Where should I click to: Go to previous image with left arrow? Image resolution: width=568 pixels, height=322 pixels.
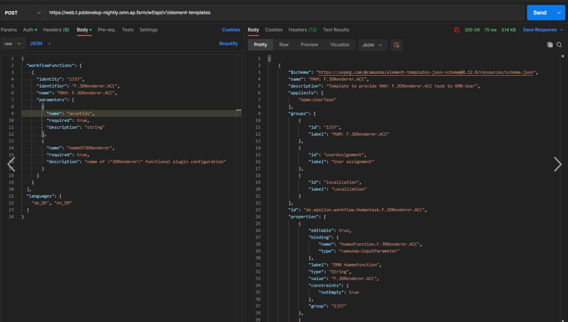[11, 164]
